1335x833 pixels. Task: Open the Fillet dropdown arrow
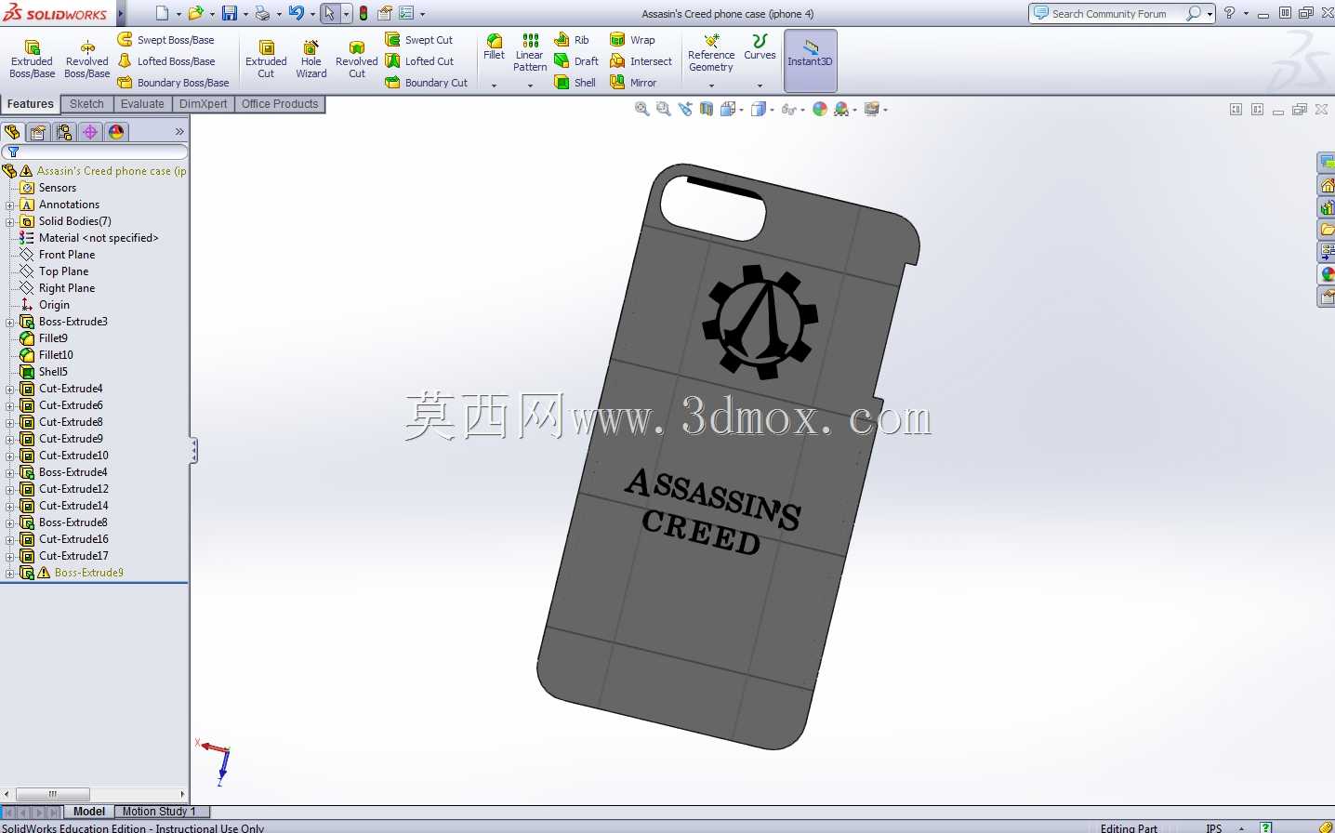[495, 86]
